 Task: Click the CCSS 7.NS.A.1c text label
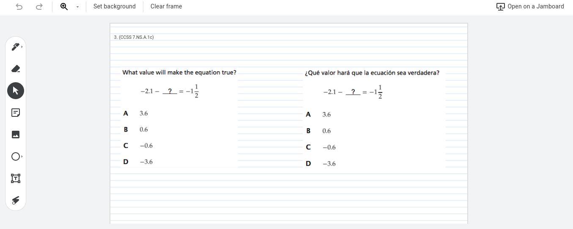pos(134,37)
